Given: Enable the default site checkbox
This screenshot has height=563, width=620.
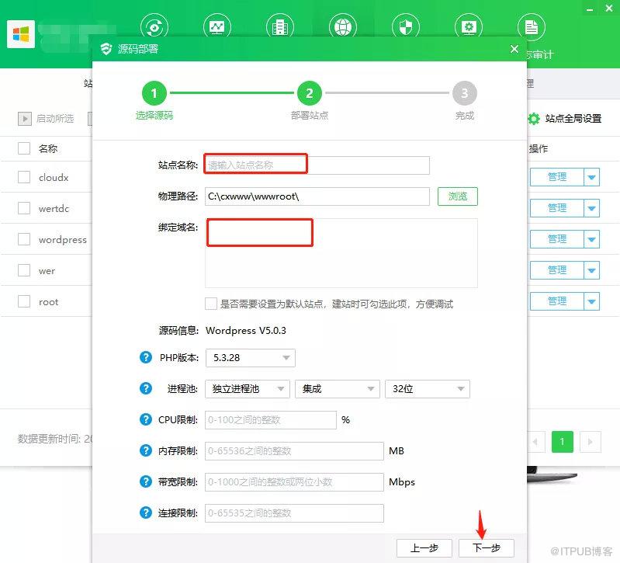Looking at the screenshot, I should point(211,304).
